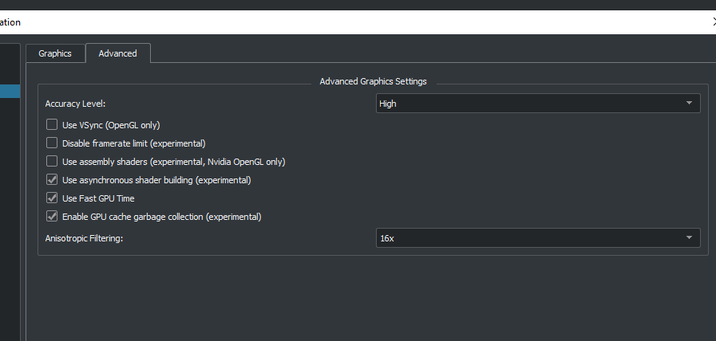Image resolution: width=716 pixels, height=341 pixels.
Task: Click the arrow icon of Accuracy Level combo
Action: [689, 103]
